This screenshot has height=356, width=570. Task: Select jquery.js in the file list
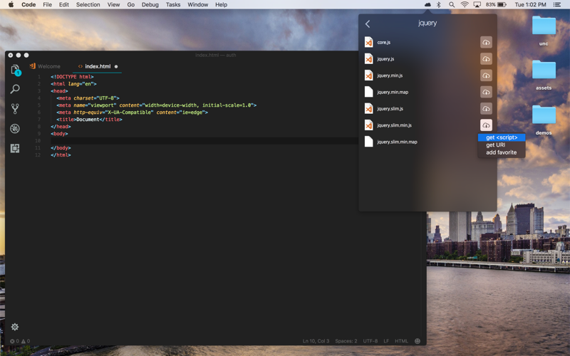[385, 59]
